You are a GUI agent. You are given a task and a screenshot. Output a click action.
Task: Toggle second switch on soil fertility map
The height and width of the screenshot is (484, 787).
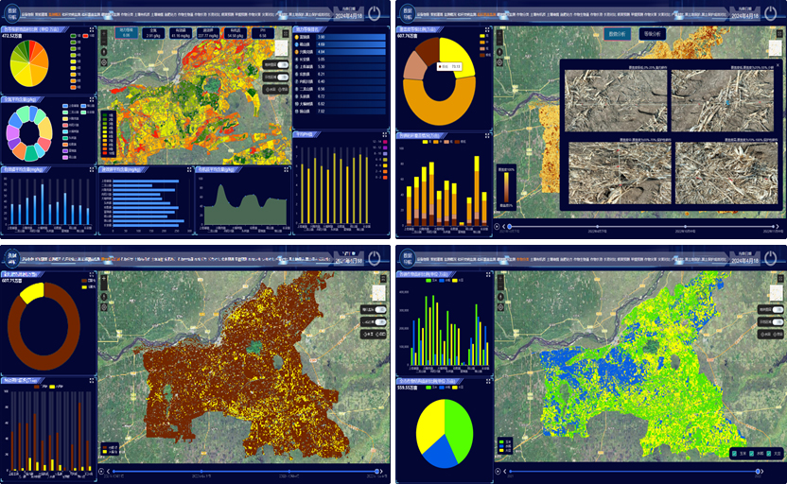point(283,77)
